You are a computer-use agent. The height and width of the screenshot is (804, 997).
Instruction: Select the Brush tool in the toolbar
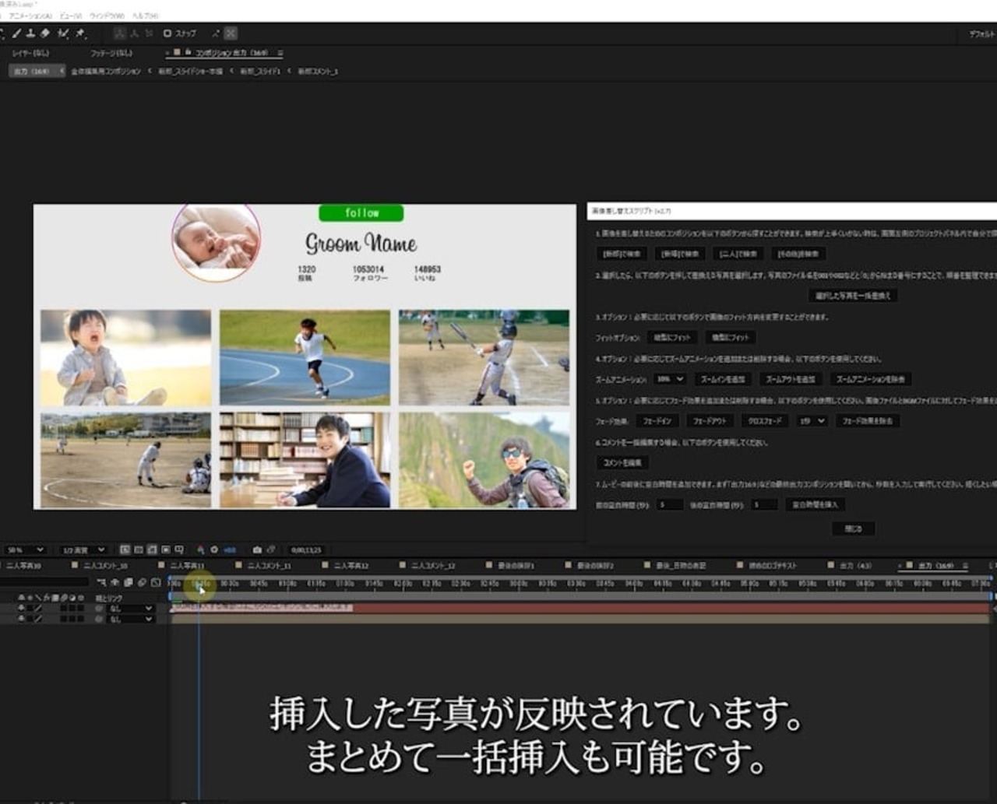coord(16,33)
